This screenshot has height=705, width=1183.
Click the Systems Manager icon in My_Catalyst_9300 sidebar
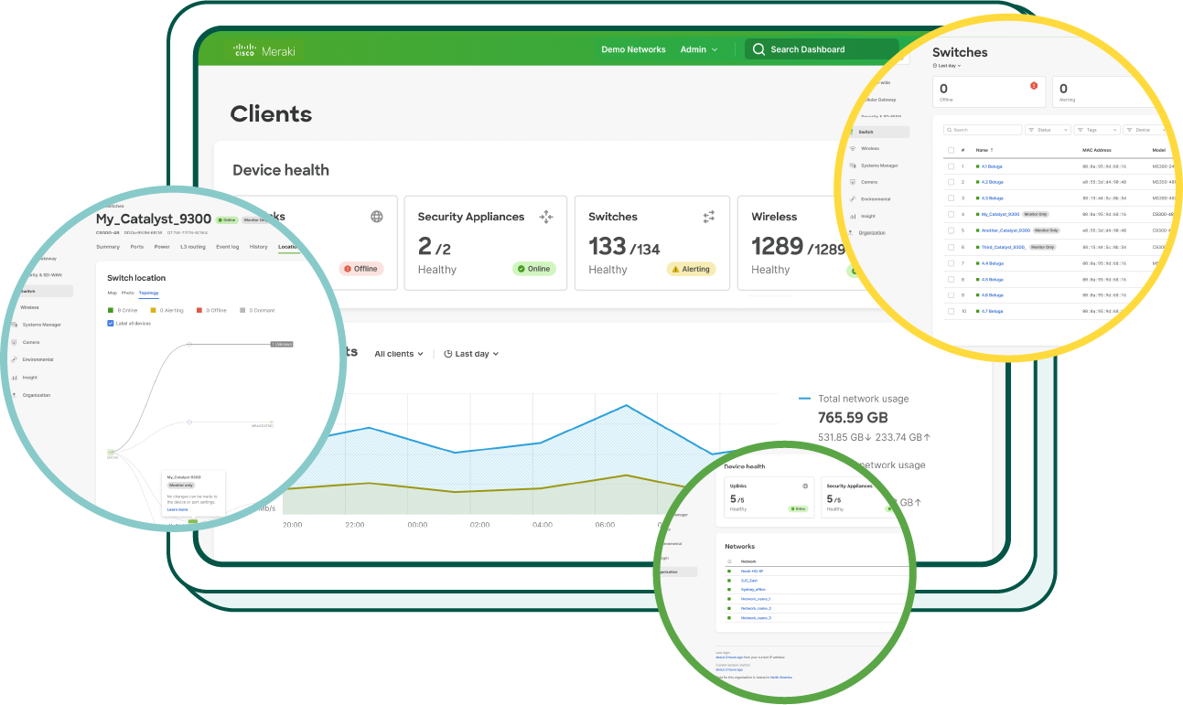[14, 325]
